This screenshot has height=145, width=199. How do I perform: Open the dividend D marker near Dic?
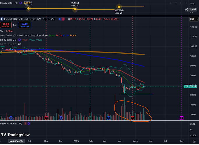coord(61,118)
